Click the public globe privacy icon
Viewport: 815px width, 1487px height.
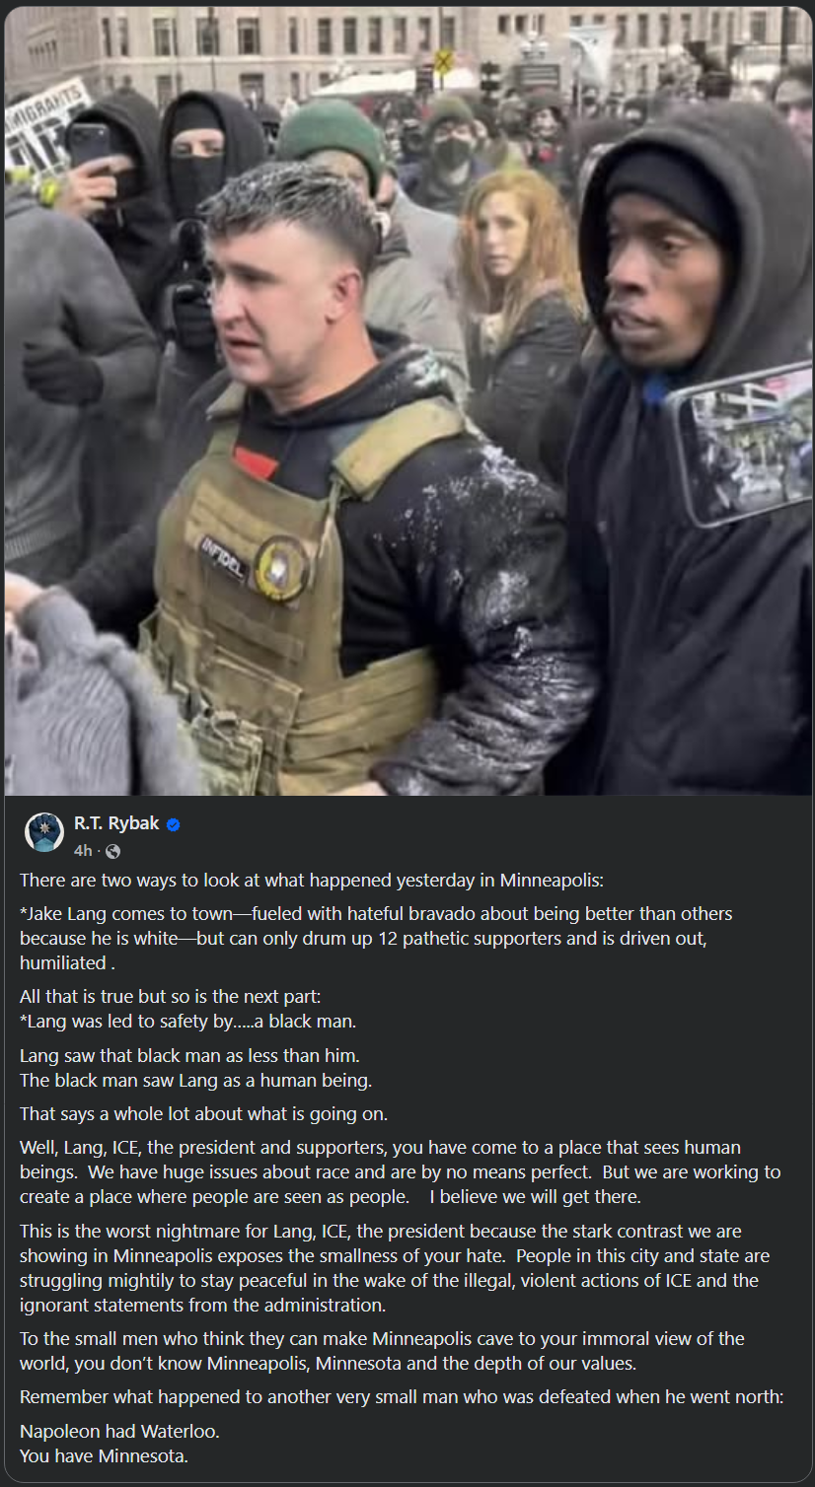pyautogui.click(x=112, y=851)
